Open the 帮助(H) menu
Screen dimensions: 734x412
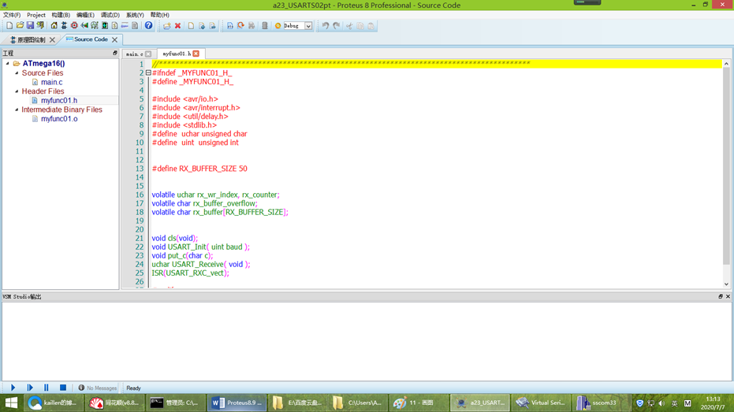pos(159,15)
